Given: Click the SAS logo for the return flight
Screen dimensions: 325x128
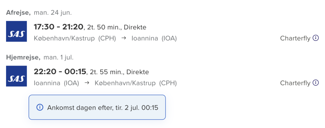Looking at the screenshot, I should click(17, 76).
